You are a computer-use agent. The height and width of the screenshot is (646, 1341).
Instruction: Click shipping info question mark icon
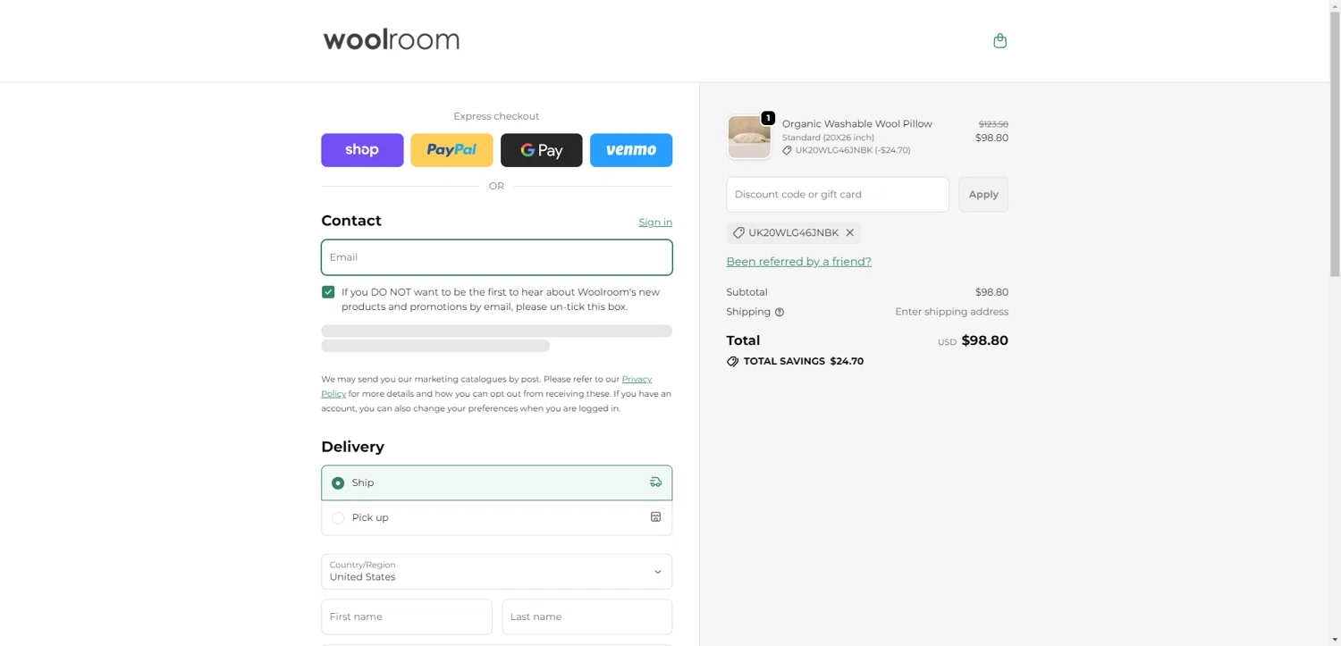click(780, 313)
